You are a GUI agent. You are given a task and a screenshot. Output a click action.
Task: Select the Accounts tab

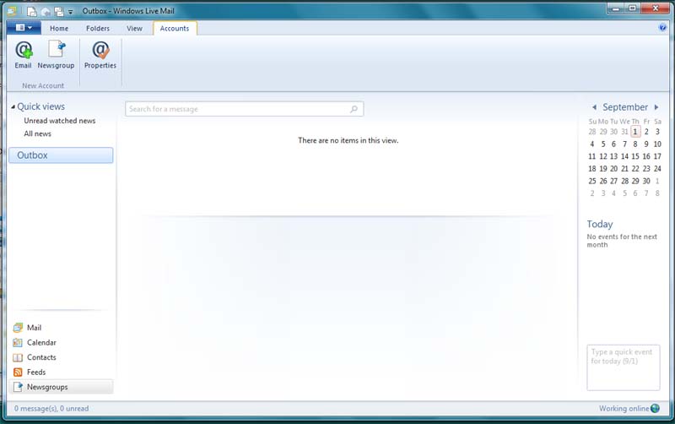[175, 28]
